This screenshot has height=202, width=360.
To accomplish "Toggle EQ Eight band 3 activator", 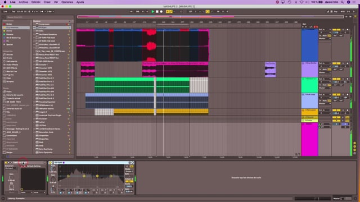I will (x=78, y=193).
